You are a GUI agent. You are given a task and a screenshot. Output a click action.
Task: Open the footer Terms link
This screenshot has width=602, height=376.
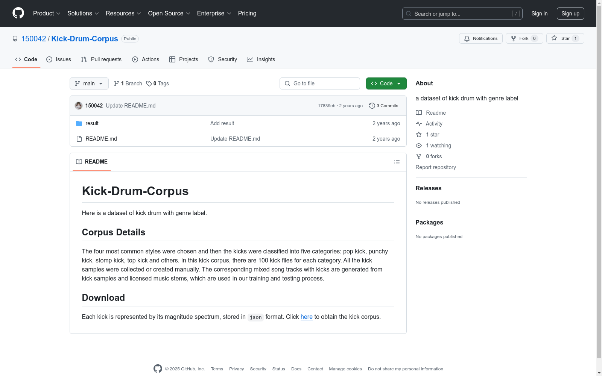click(217, 369)
